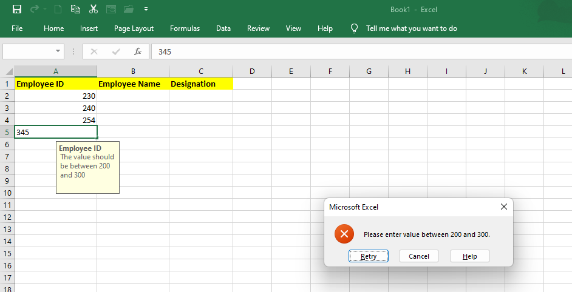Click the Cut scissors icon
Viewport: 572px width, 292px height.
tap(93, 9)
